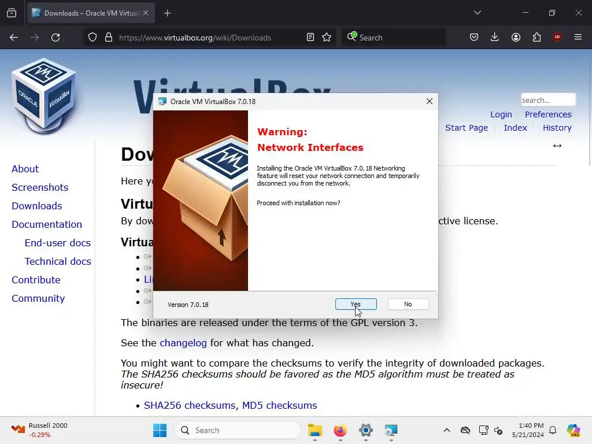Open Copilot preview icon on taskbar

click(x=573, y=430)
